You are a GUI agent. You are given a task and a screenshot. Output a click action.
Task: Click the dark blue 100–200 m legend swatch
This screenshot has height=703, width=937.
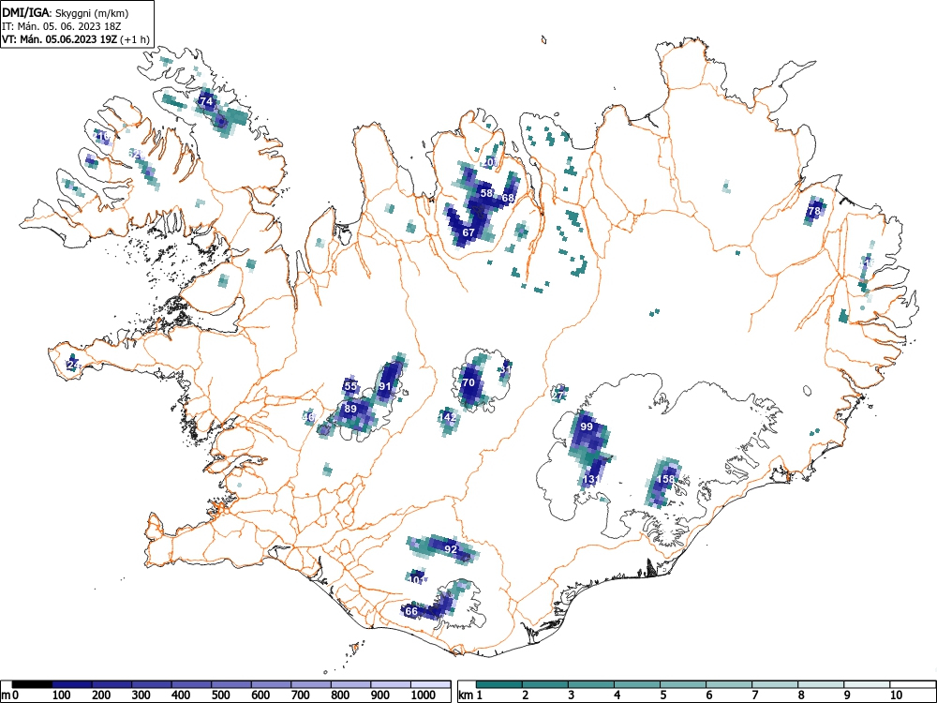point(72,684)
